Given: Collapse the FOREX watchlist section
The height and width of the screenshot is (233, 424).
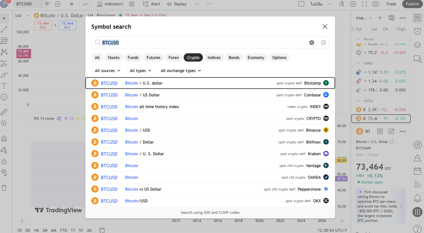Looking at the screenshot, I should click(x=359, y=63).
